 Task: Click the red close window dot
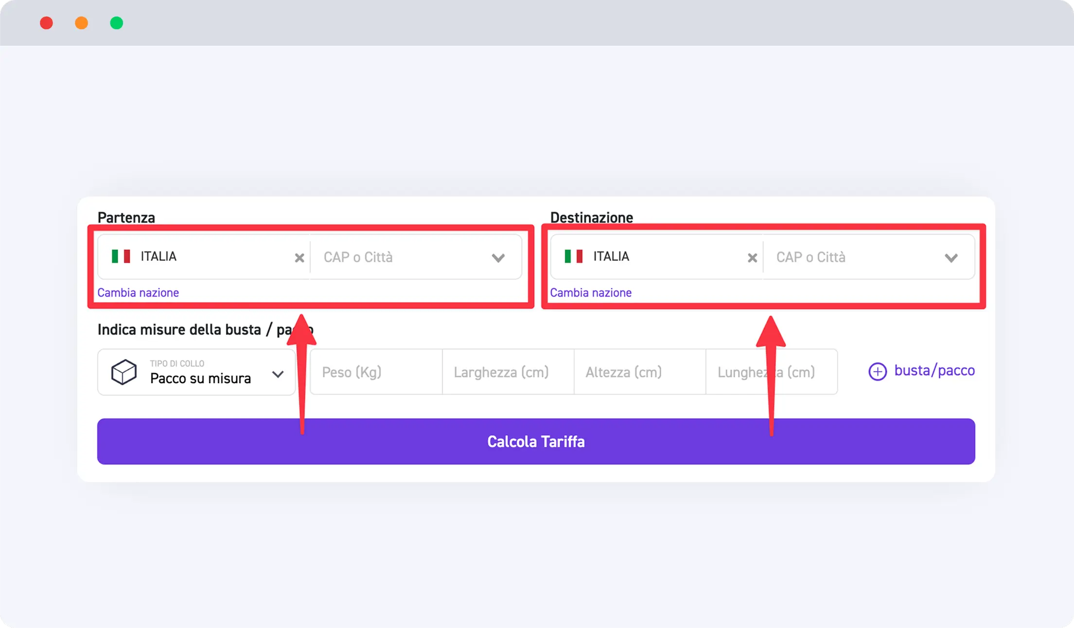47,23
